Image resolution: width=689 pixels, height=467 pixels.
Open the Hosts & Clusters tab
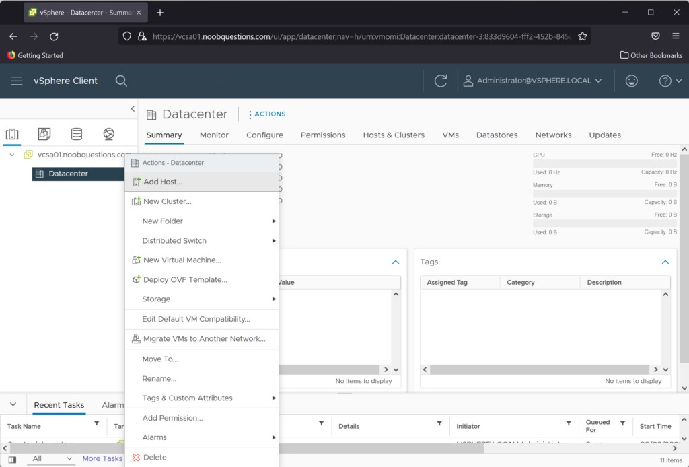pyautogui.click(x=394, y=135)
